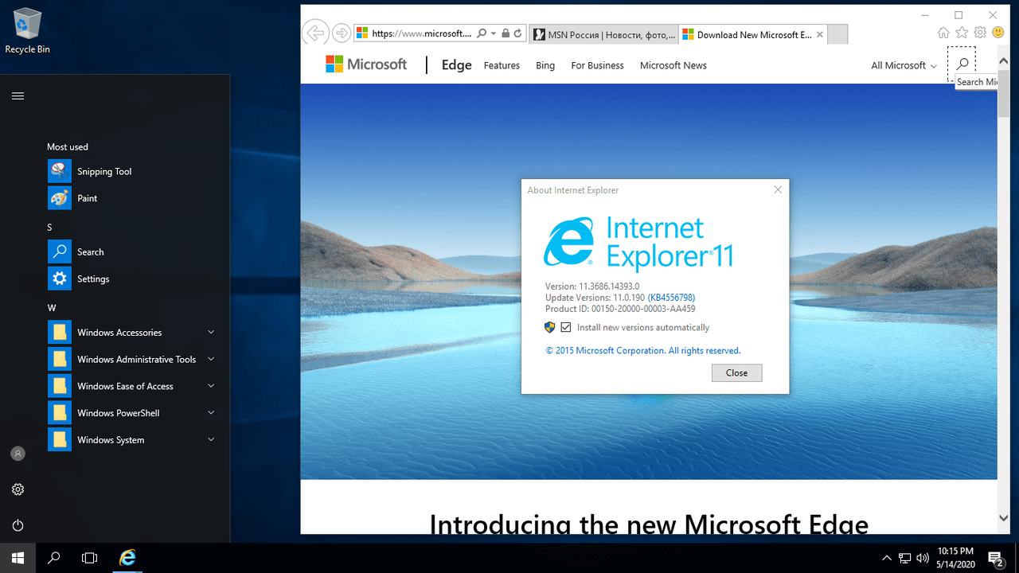Click the IE Forward navigation button
Image resolution: width=1019 pixels, height=573 pixels.
click(341, 33)
